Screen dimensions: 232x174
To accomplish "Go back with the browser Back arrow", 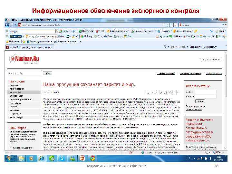I will [x=7, y=25].
